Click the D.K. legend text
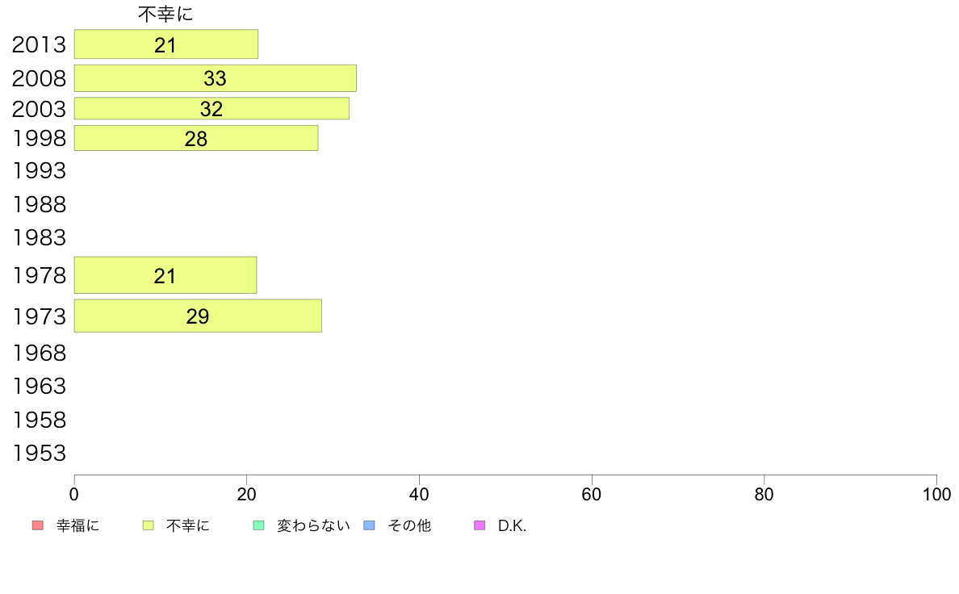959x594 pixels. click(512, 525)
